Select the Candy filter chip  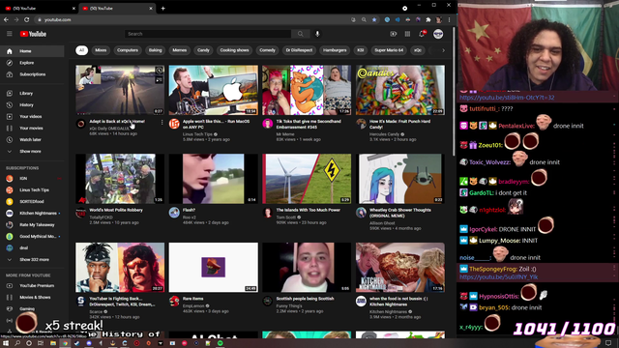[x=203, y=50]
